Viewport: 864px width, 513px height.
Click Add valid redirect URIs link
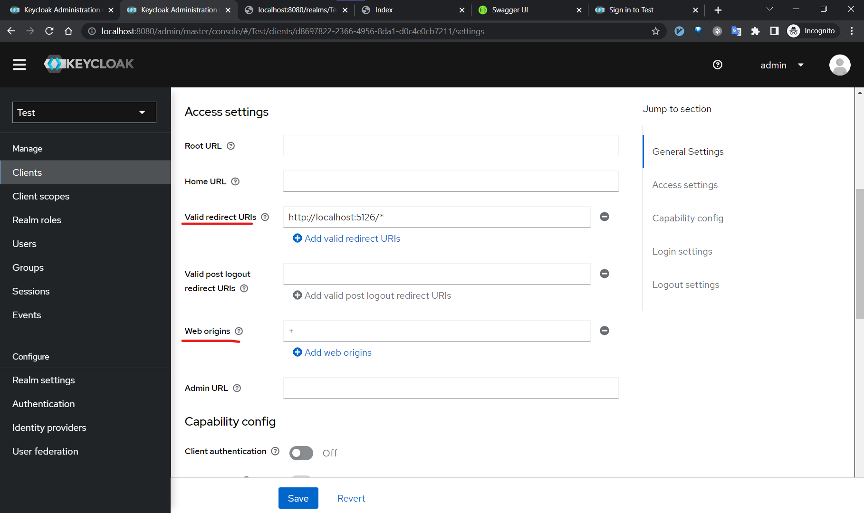(346, 238)
